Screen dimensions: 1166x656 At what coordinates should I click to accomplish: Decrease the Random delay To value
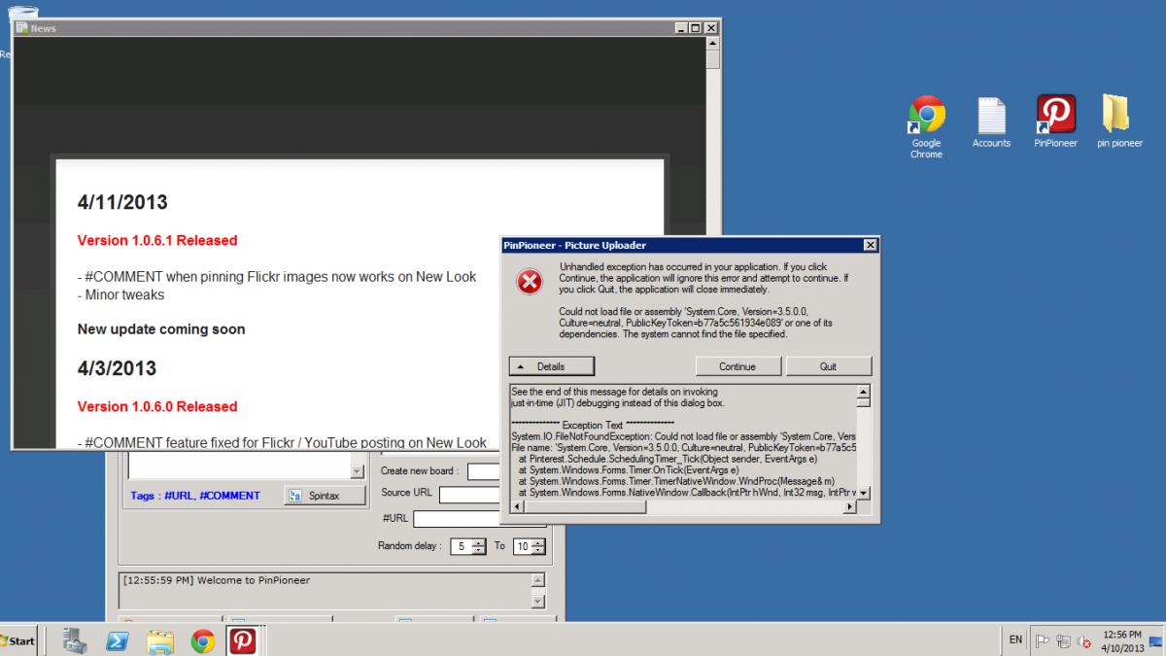pyautogui.click(x=538, y=551)
